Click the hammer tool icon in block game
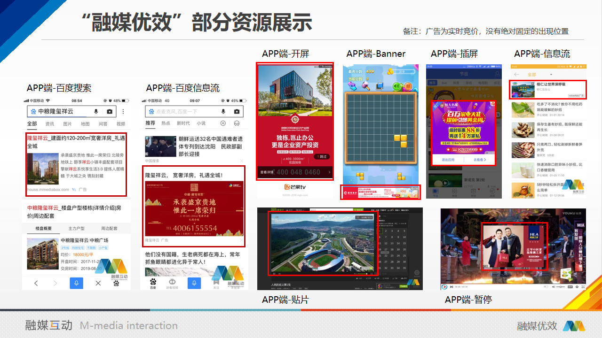602x338 pixels. point(365,86)
